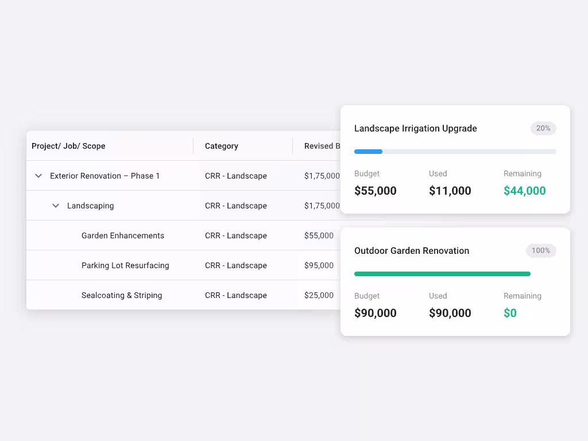Select the Sealcoating & Striping row
Viewport: 588px width, 441px height.
click(x=121, y=295)
